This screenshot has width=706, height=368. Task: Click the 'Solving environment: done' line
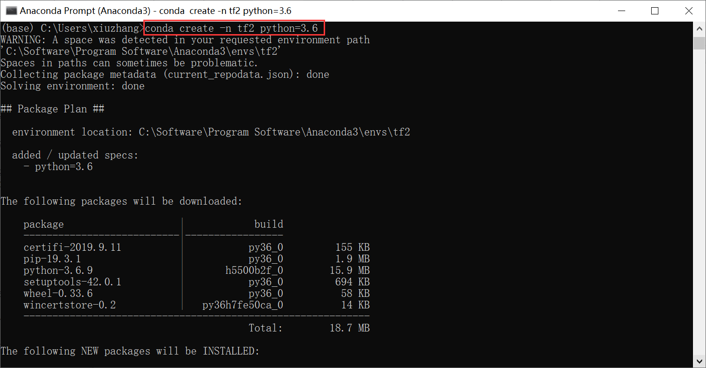tap(73, 86)
